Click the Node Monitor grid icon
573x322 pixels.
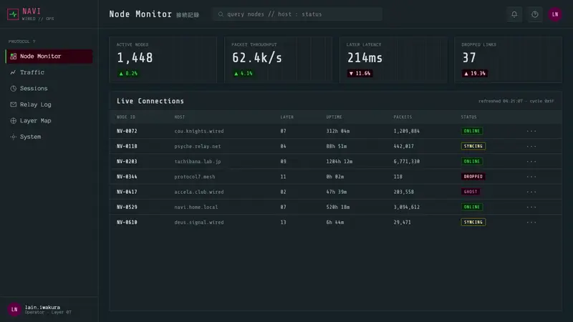(x=13, y=57)
